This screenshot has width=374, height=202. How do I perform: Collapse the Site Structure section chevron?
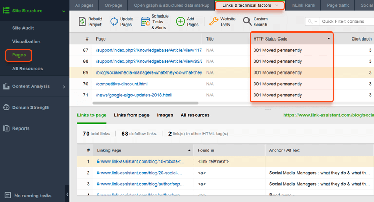[x=64, y=11]
